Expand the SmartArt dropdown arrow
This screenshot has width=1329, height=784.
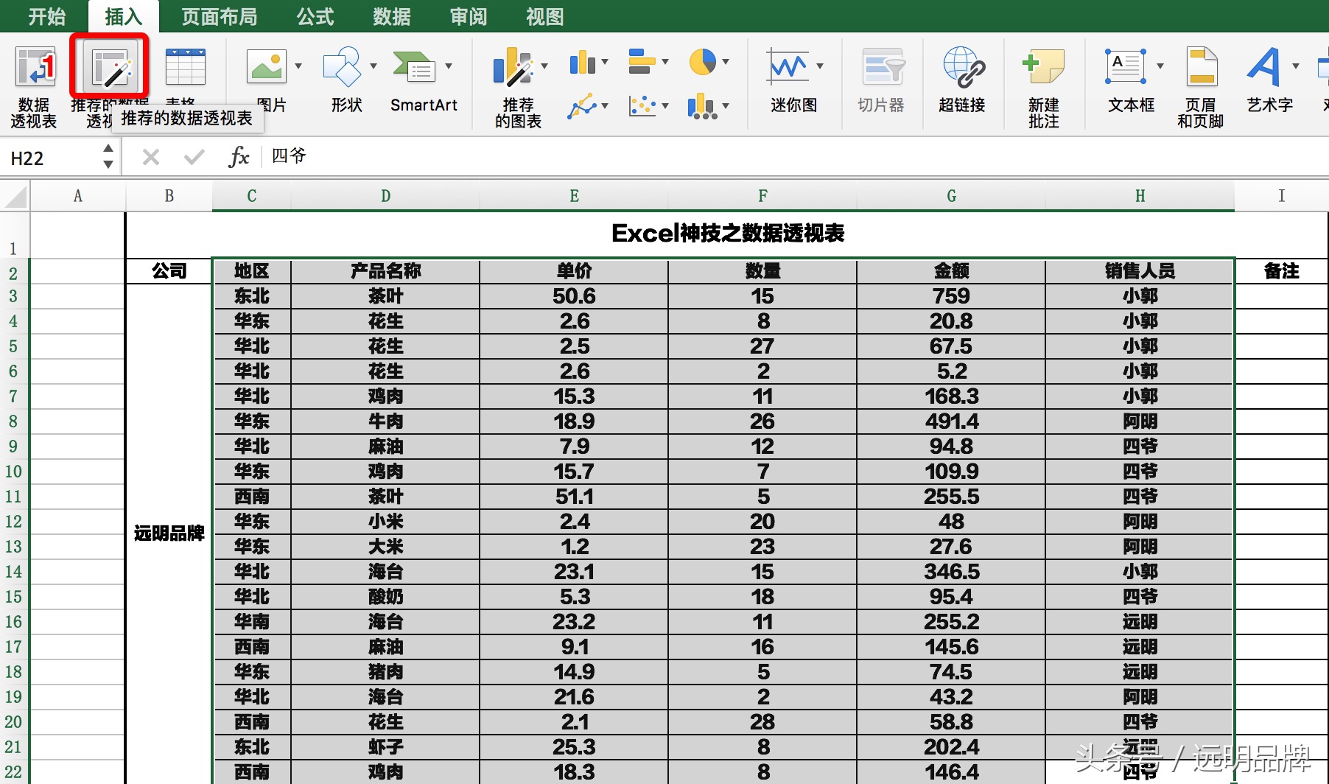[449, 66]
